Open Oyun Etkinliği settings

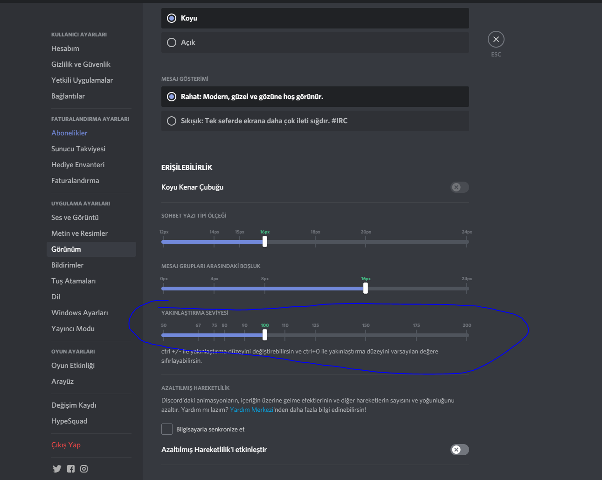[91, 366]
